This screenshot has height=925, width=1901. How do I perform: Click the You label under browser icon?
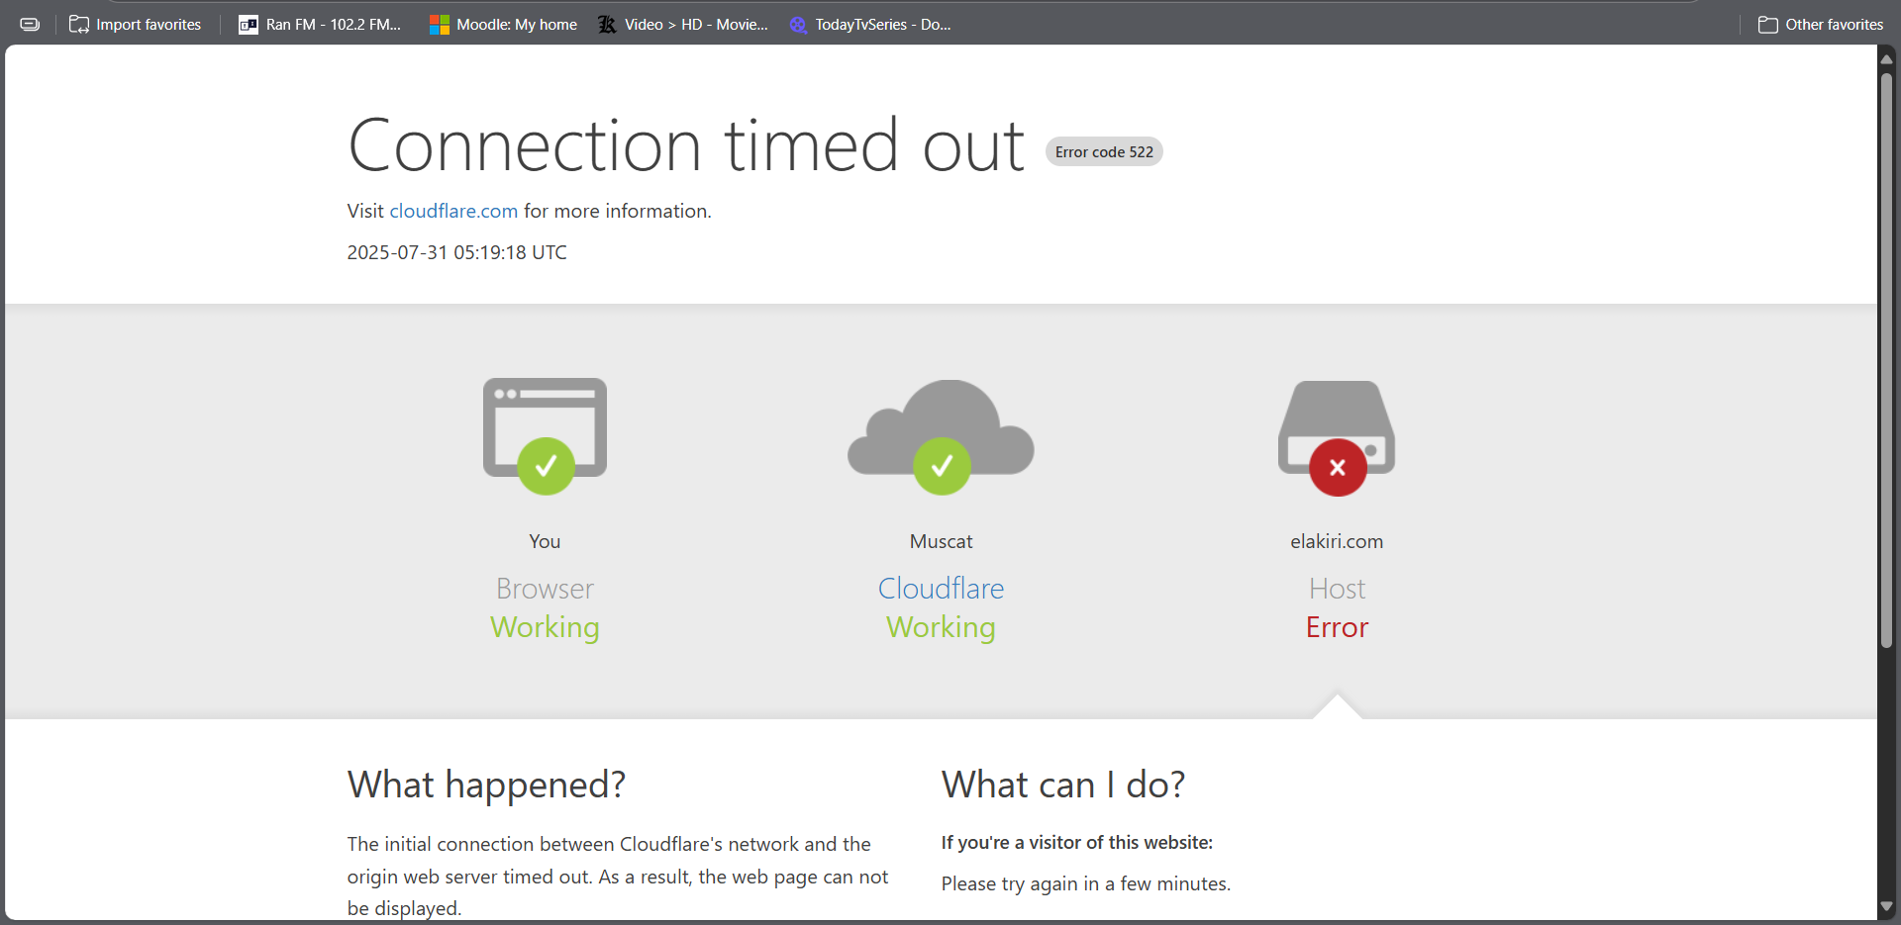click(545, 541)
